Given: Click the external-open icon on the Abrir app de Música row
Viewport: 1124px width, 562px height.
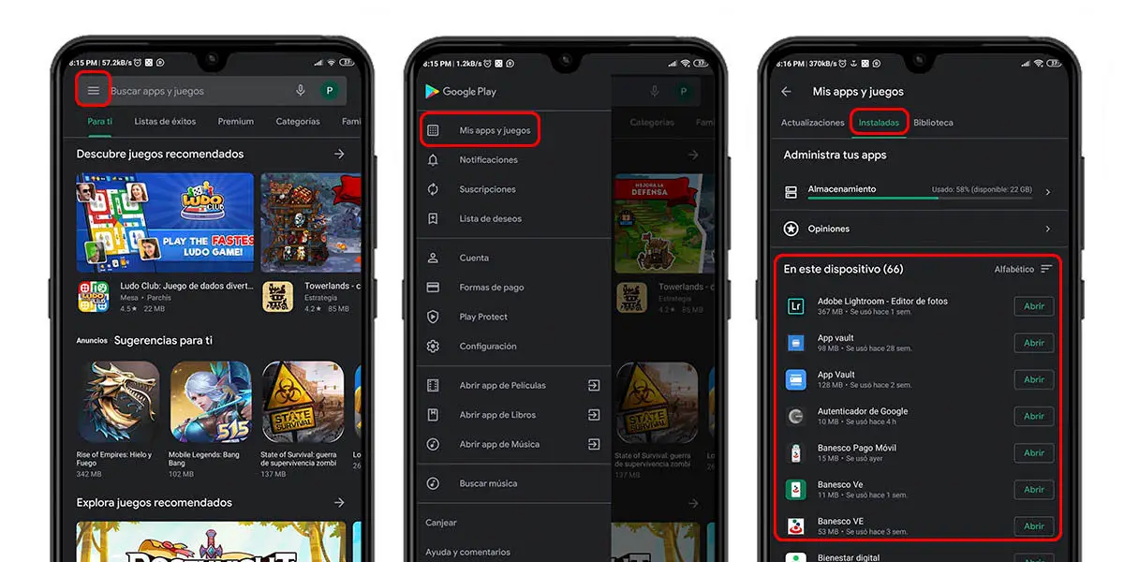Looking at the screenshot, I should click(x=594, y=444).
